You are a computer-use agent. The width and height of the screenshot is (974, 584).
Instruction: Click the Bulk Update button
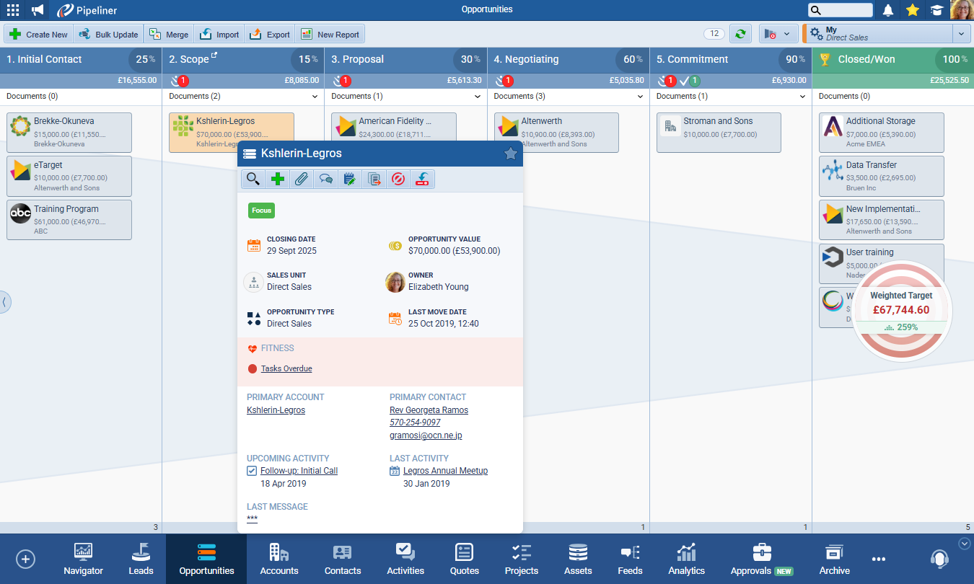(108, 34)
